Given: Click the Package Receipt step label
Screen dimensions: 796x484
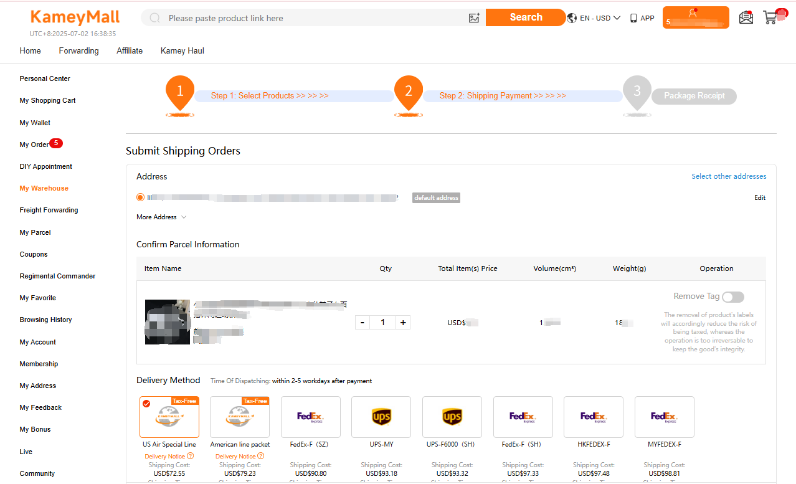Looking at the screenshot, I should pyautogui.click(x=694, y=96).
